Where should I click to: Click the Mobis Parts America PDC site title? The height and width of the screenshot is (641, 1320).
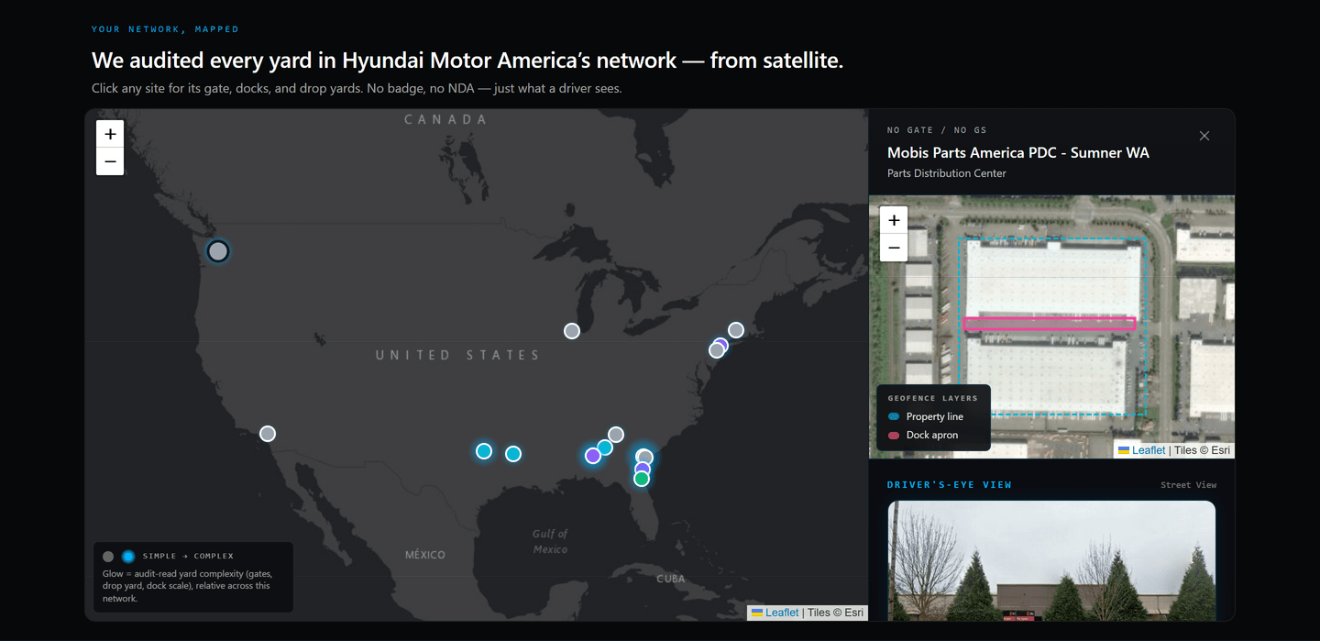click(1018, 153)
